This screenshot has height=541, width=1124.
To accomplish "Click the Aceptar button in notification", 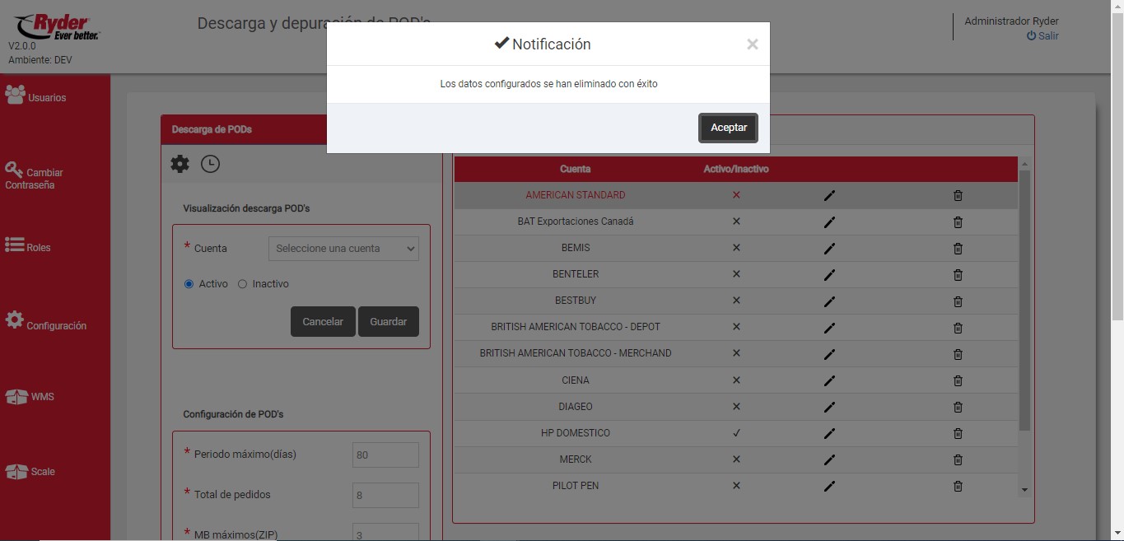I will (x=728, y=128).
